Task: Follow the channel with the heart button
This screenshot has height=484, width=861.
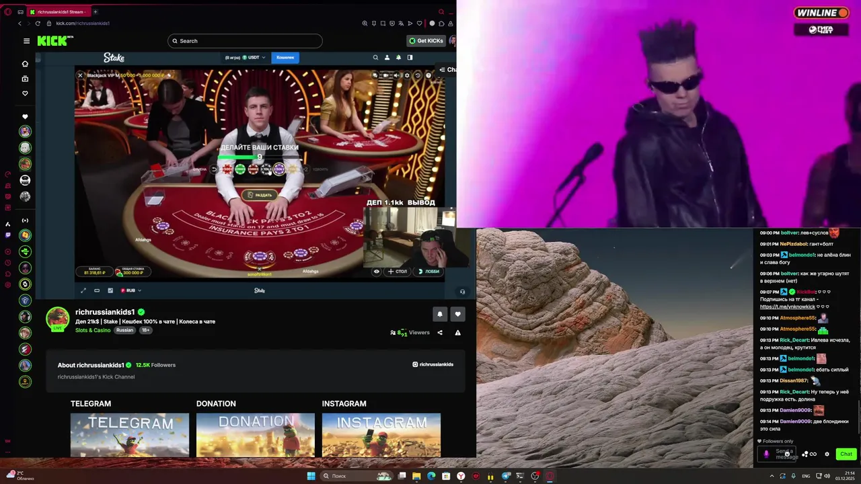Action: [x=458, y=314]
